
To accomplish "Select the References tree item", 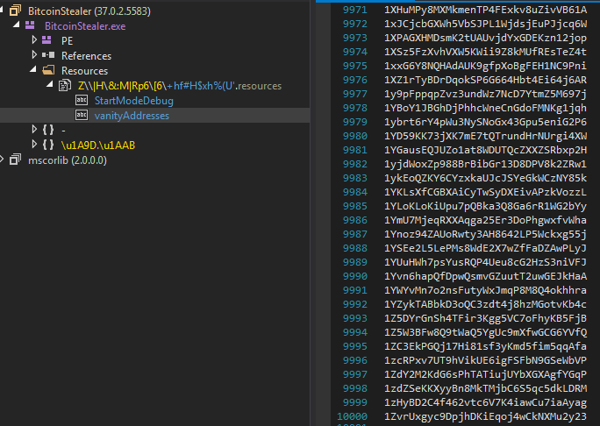I will pos(86,56).
